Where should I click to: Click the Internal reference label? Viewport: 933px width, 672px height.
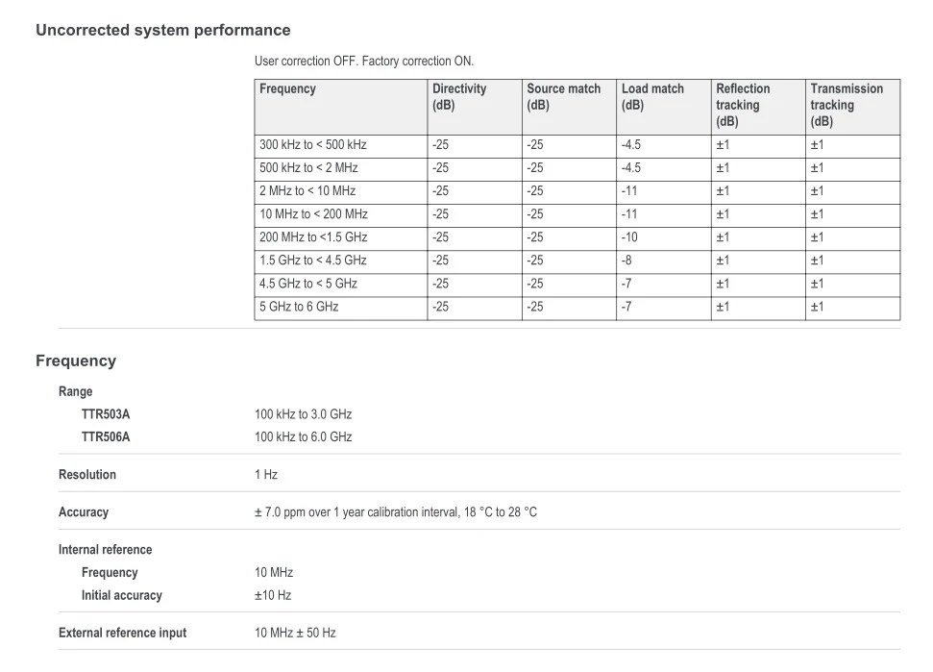coord(106,549)
